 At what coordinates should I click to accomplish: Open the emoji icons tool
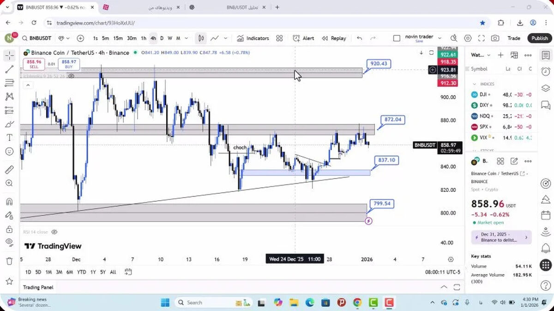point(9,151)
